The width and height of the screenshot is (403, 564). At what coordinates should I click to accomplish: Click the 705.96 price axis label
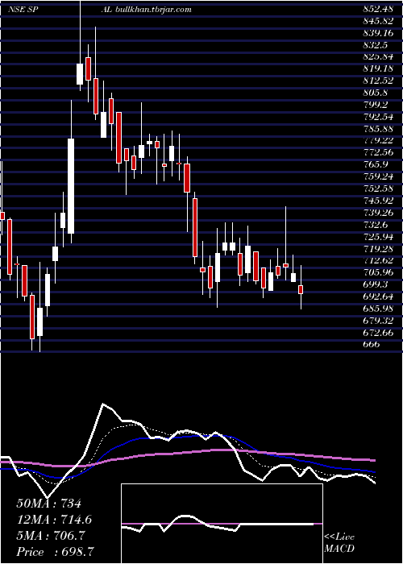coord(377,272)
